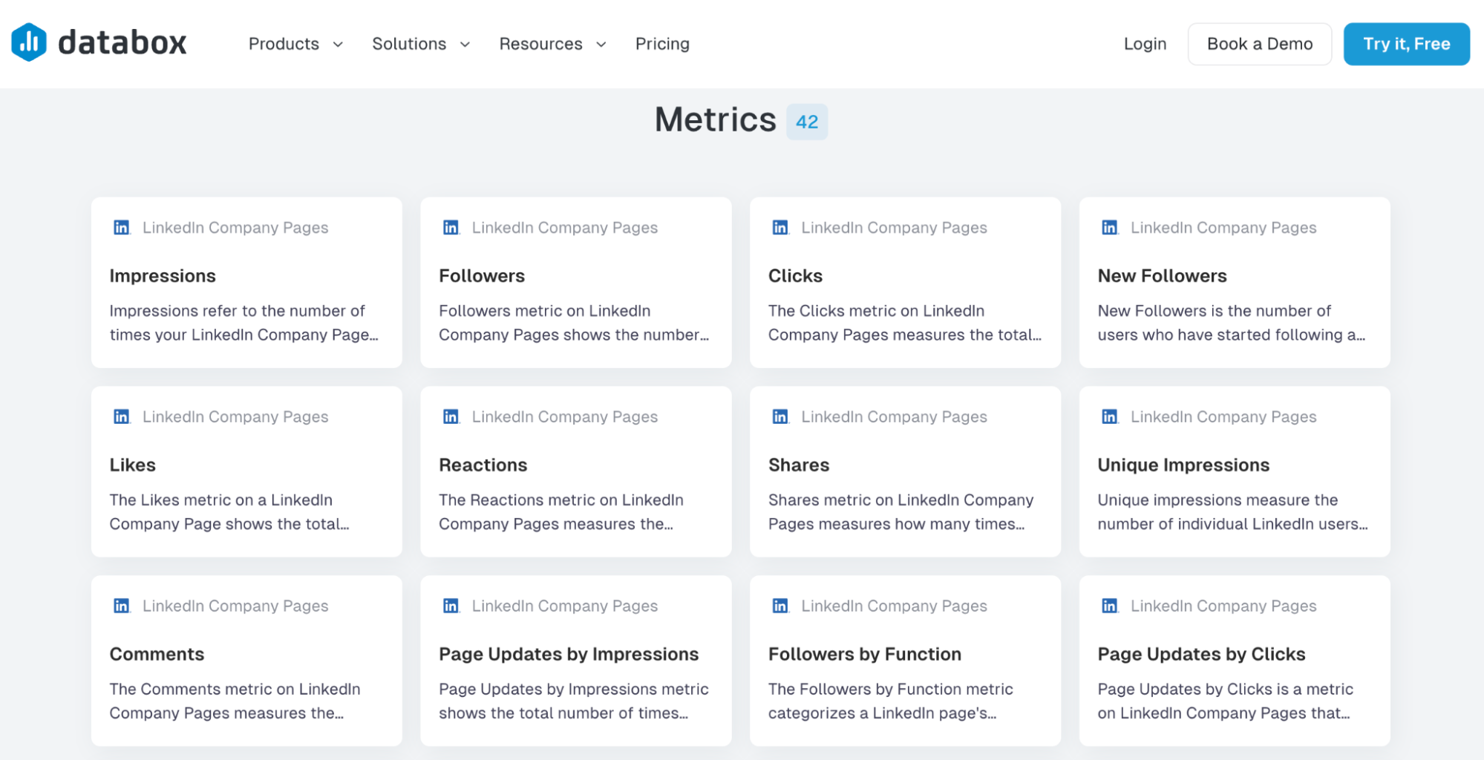The image size is (1484, 760).
Task: Click the 42 metrics count badge
Action: point(807,121)
